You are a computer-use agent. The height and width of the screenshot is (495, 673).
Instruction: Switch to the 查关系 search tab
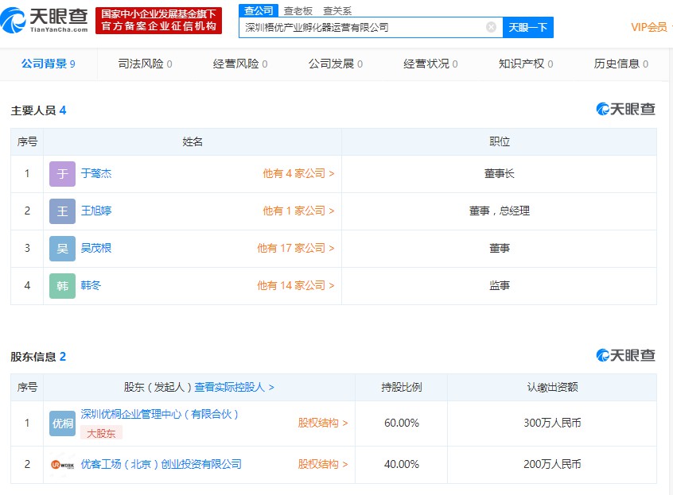click(337, 10)
